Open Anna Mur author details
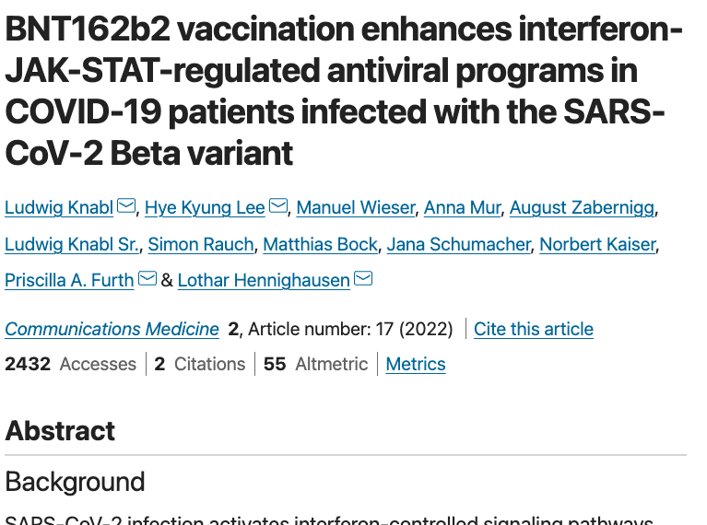Viewport: 707px width, 525px height. (x=462, y=208)
